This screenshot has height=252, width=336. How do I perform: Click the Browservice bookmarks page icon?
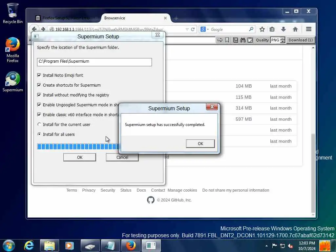[x=236, y=40]
